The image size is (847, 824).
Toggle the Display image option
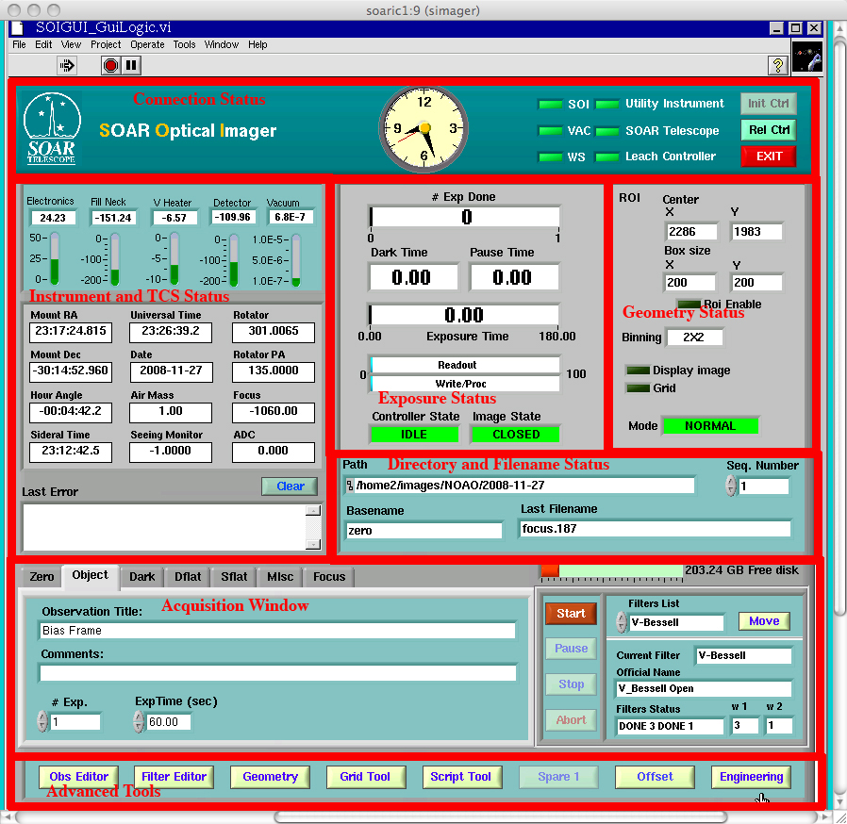[638, 371]
